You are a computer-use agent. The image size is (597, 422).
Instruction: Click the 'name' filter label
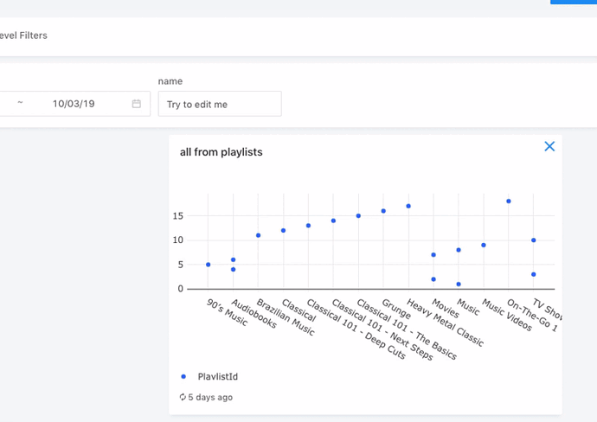(x=170, y=81)
